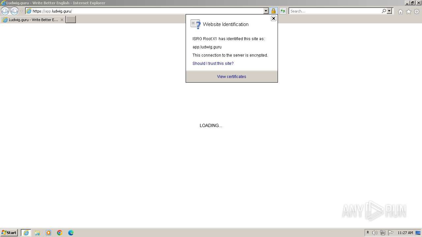The image size is (422, 237).
Task: Launch Windows Media Player taskbar icon
Action: (48, 233)
